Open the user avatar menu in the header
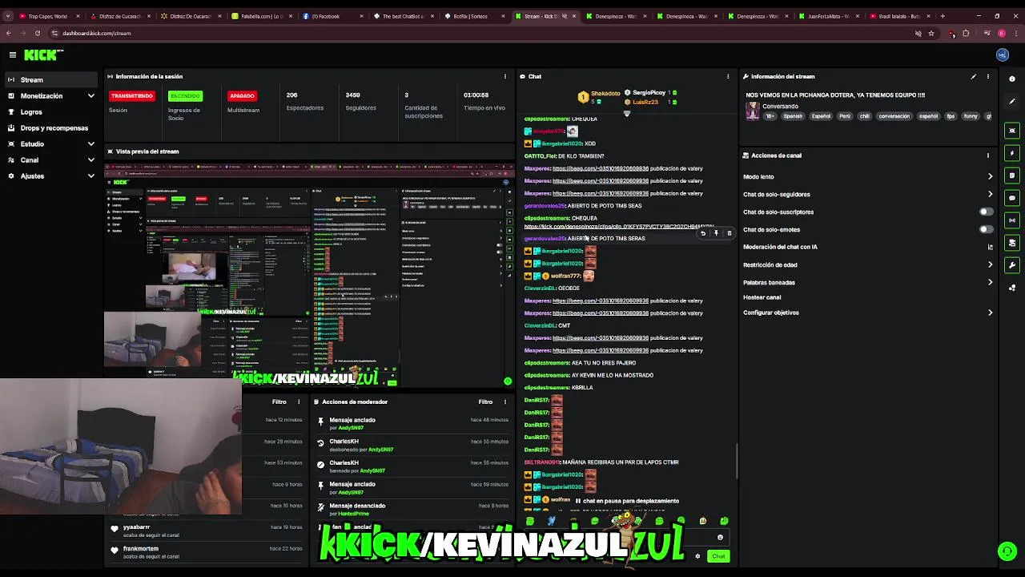This screenshot has height=577, width=1025. tap(1002, 54)
